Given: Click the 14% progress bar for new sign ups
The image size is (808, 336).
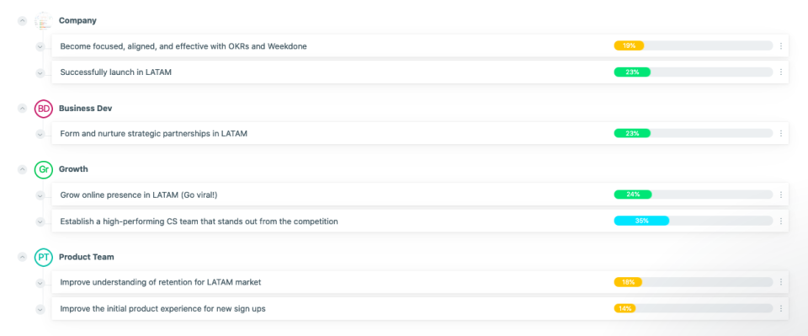Looking at the screenshot, I should pos(693,309).
